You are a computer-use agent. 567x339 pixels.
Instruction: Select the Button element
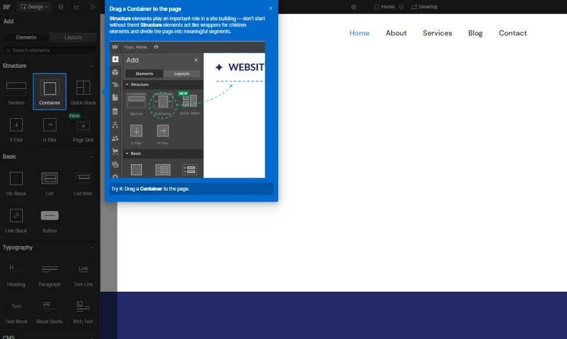pos(50,220)
